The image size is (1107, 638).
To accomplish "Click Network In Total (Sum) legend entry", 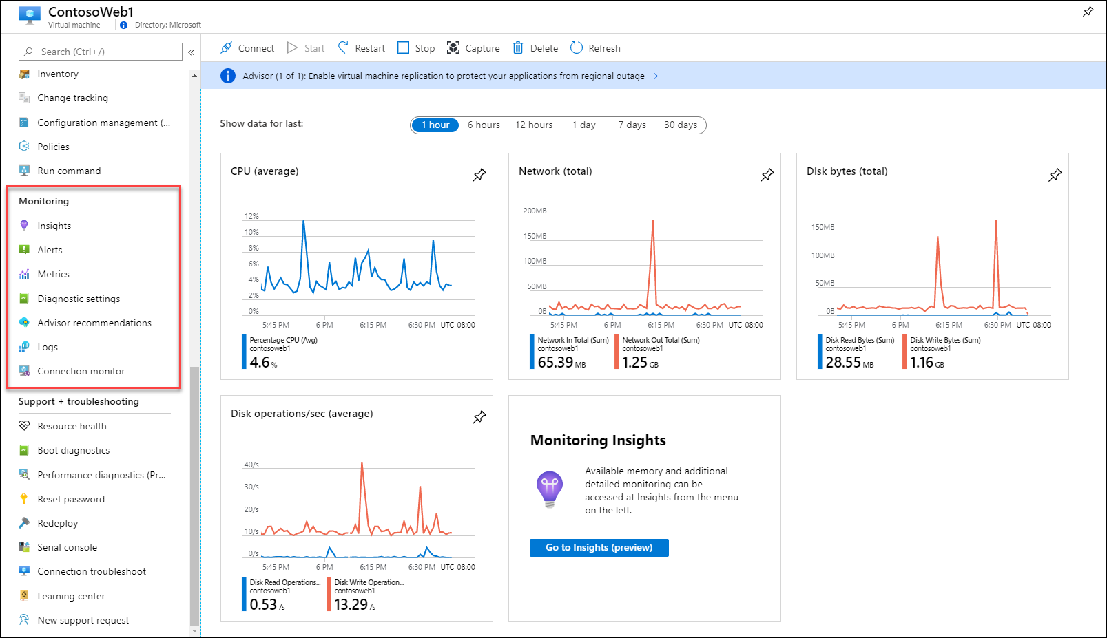I will 569,352.
